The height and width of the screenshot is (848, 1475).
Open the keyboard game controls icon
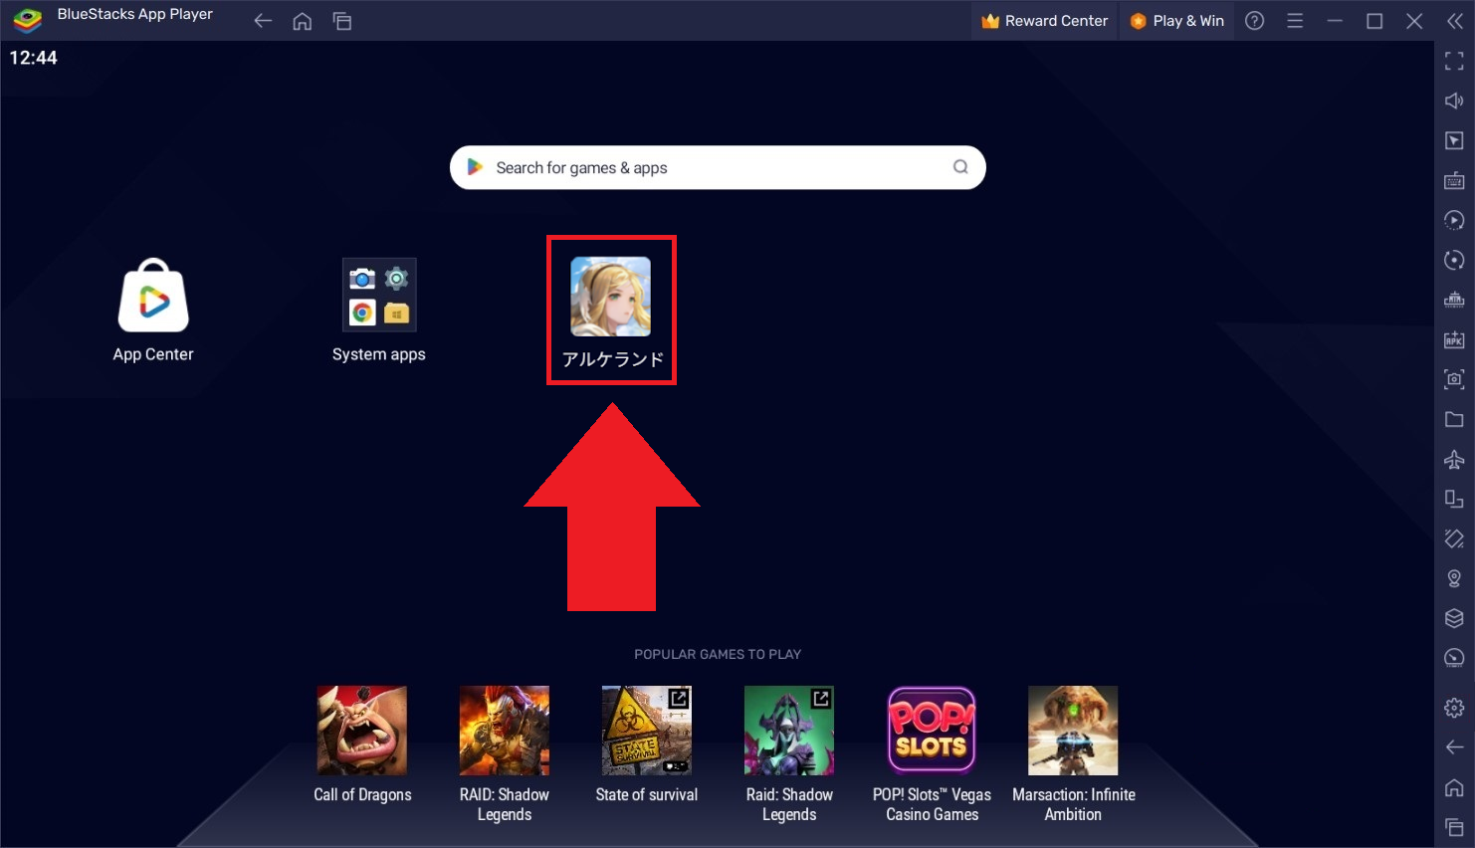[x=1454, y=180]
